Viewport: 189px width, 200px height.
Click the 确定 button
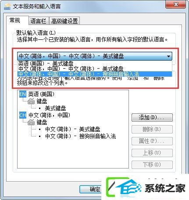coord(95,189)
